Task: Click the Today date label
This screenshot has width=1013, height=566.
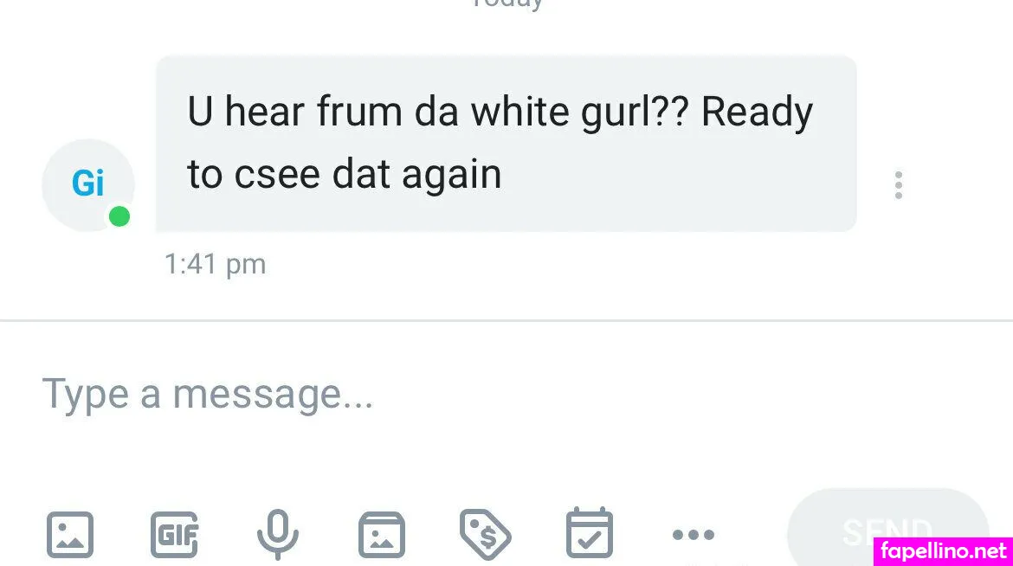Action: point(507,4)
